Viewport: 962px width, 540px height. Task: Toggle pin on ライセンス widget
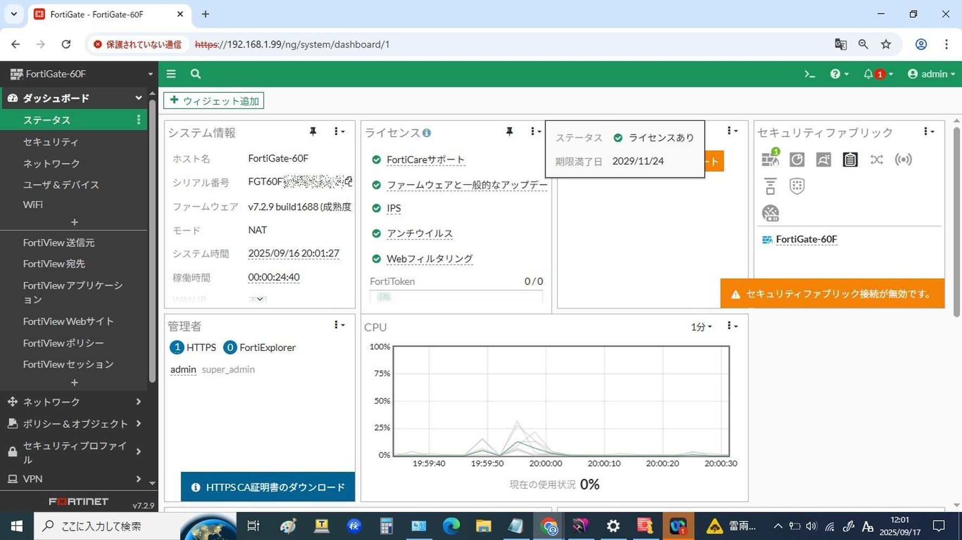pos(509,131)
